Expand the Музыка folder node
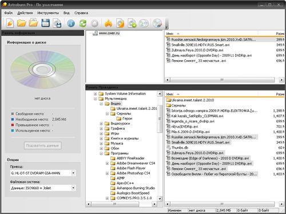 pos(101,144)
